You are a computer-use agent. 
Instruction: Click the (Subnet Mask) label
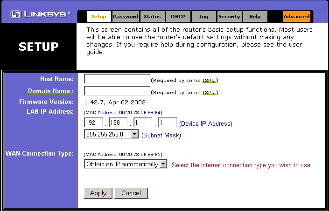click(161, 135)
